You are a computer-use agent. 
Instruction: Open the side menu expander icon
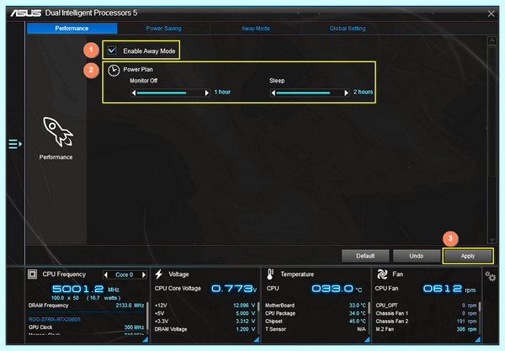(15, 144)
